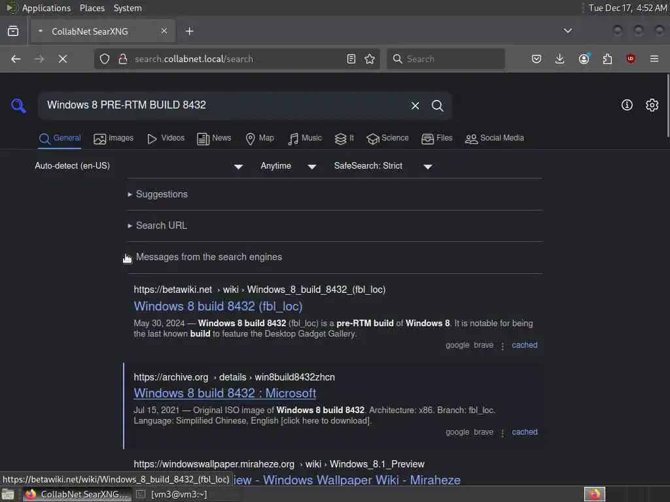Viewport: 670px width, 502px height.
Task: Go back with the browser back arrow
Action: 16,59
